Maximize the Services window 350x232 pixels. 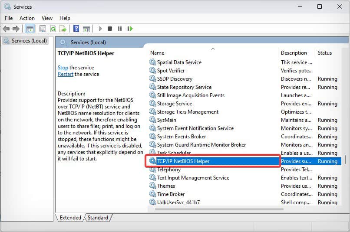[x=320, y=7]
